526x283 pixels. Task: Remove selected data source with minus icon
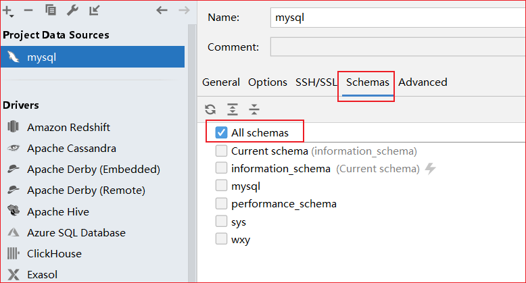(x=28, y=10)
